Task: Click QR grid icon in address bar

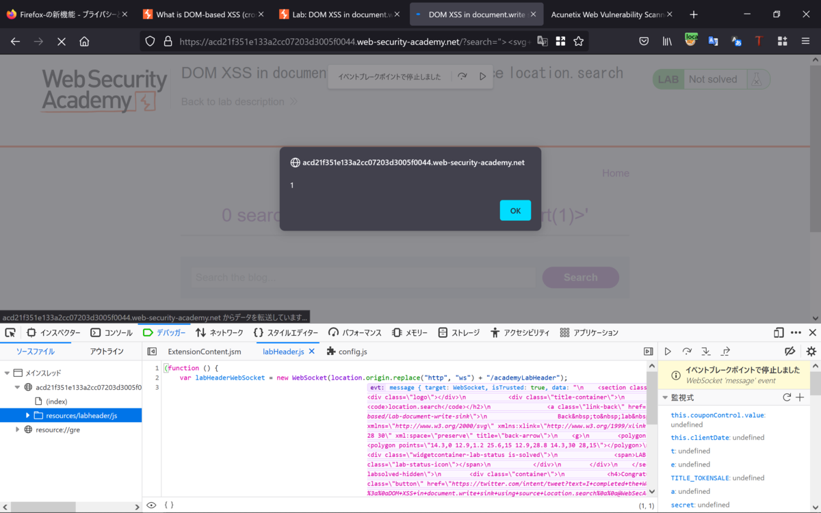Action: [x=560, y=41]
